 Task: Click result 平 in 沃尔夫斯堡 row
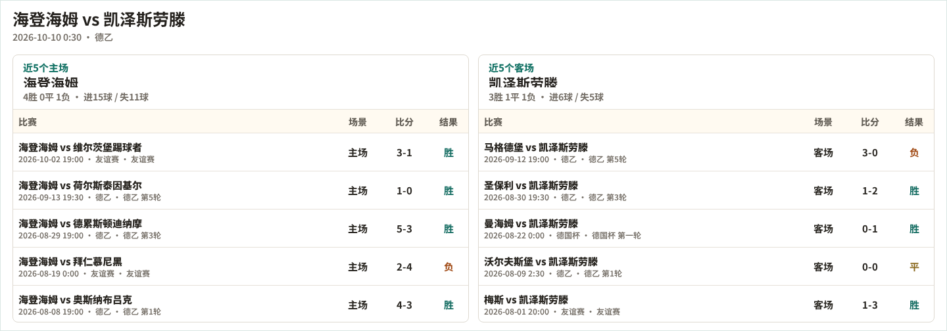click(914, 267)
